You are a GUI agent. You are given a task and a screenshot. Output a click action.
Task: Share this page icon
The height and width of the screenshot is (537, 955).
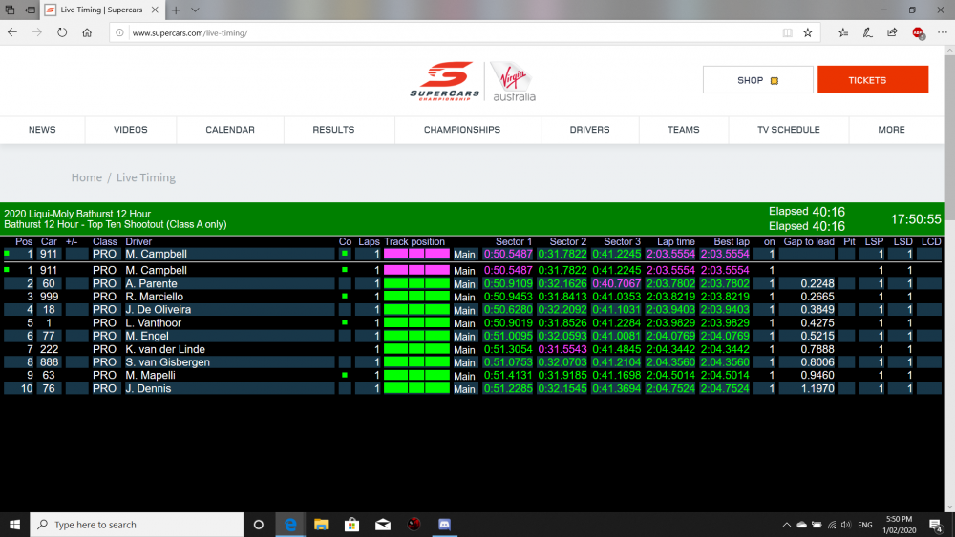[892, 32]
